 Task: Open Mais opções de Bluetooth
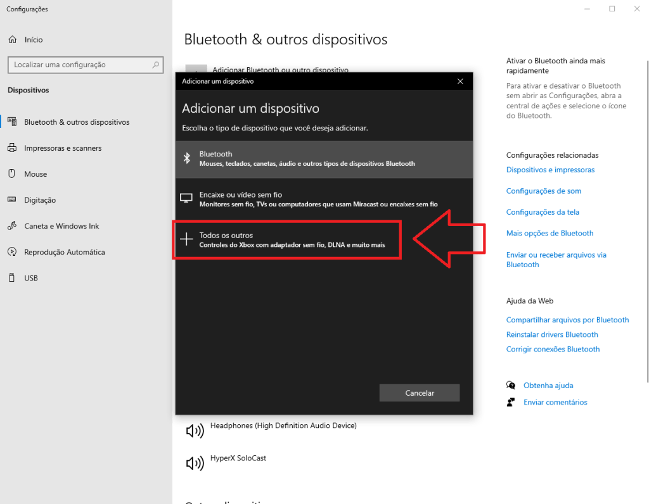[x=549, y=233]
